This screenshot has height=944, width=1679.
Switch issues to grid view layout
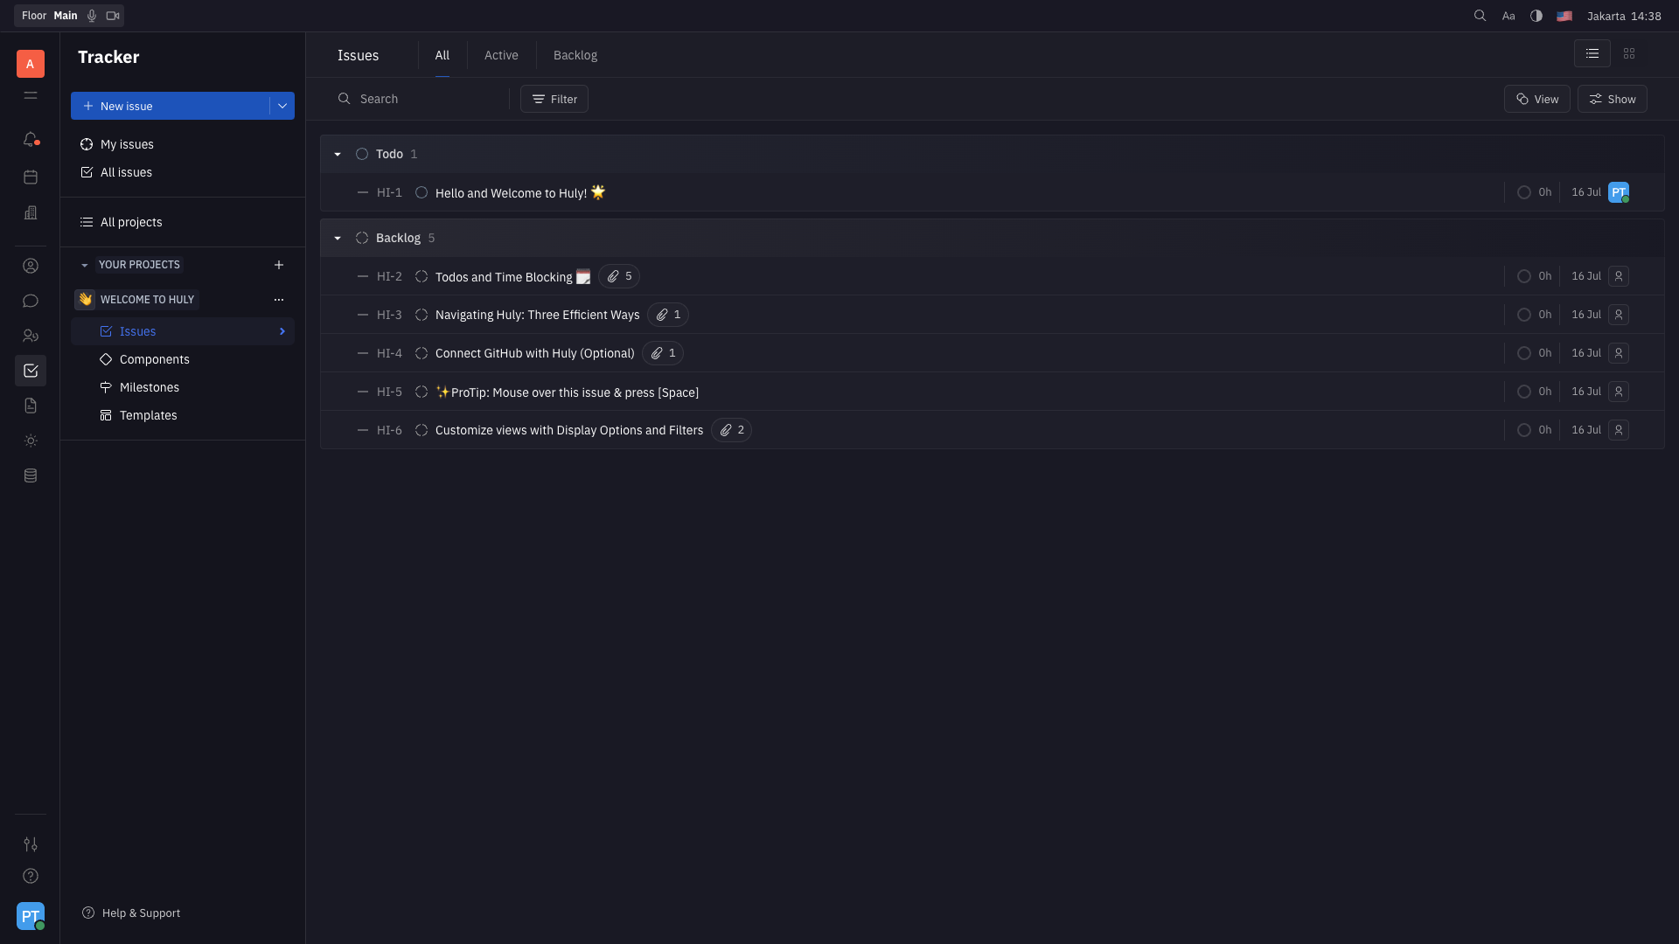[1630, 53]
